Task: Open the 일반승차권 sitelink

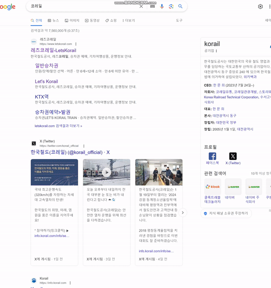Action: pyautogui.click(x=47, y=65)
